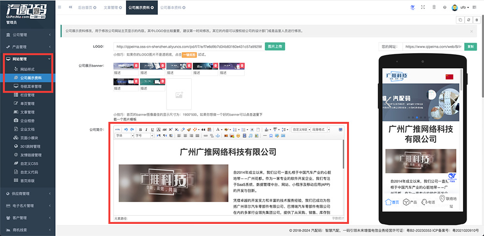Insert hyperlink in editor toolbar
484x236 pixels.
206,136
